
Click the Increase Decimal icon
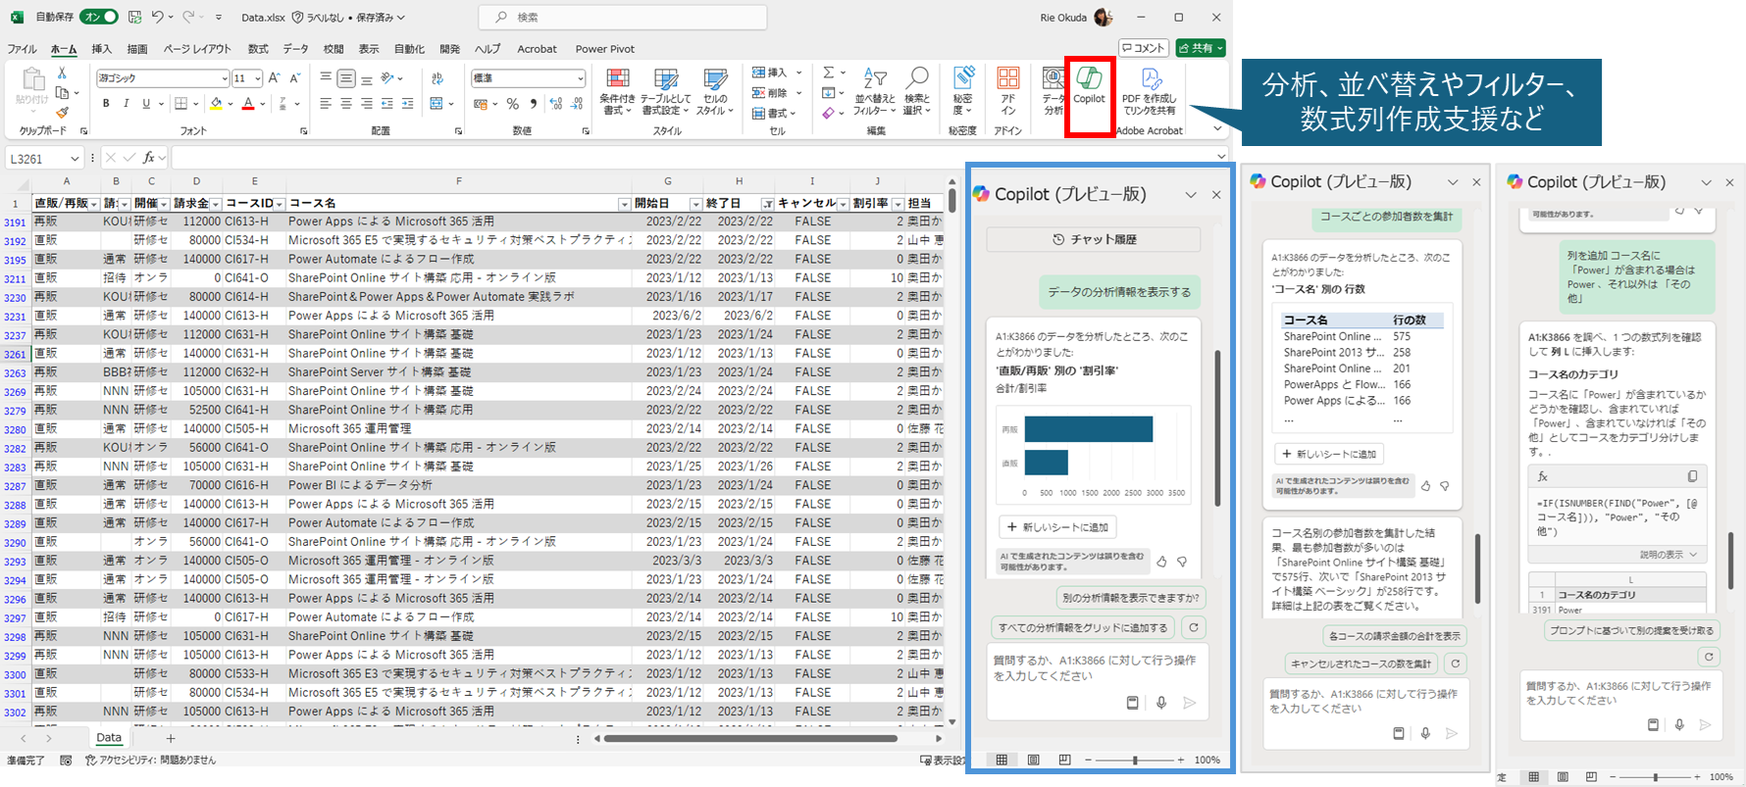[556, 104]
